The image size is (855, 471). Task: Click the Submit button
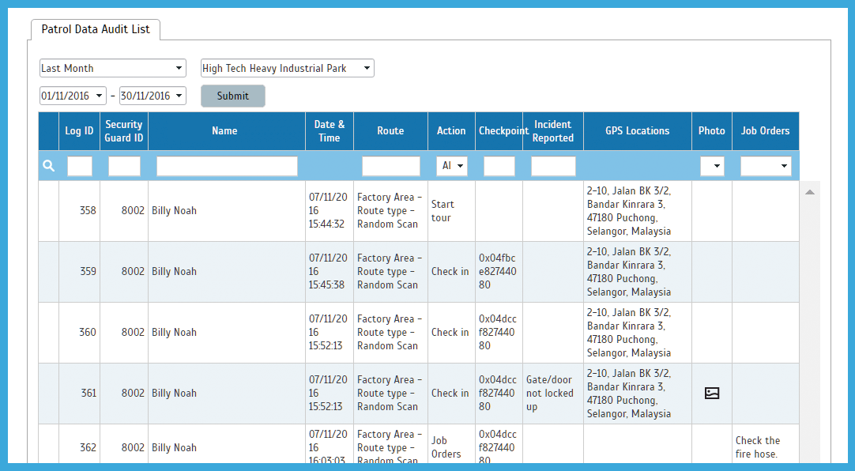(233, 96)
